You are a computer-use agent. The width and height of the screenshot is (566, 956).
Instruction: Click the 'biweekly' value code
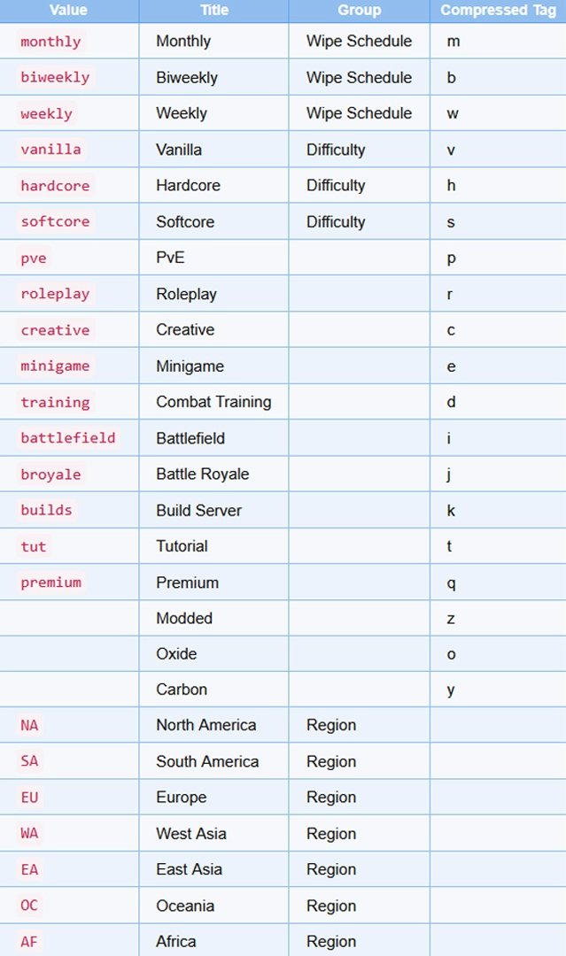point(55,77)
